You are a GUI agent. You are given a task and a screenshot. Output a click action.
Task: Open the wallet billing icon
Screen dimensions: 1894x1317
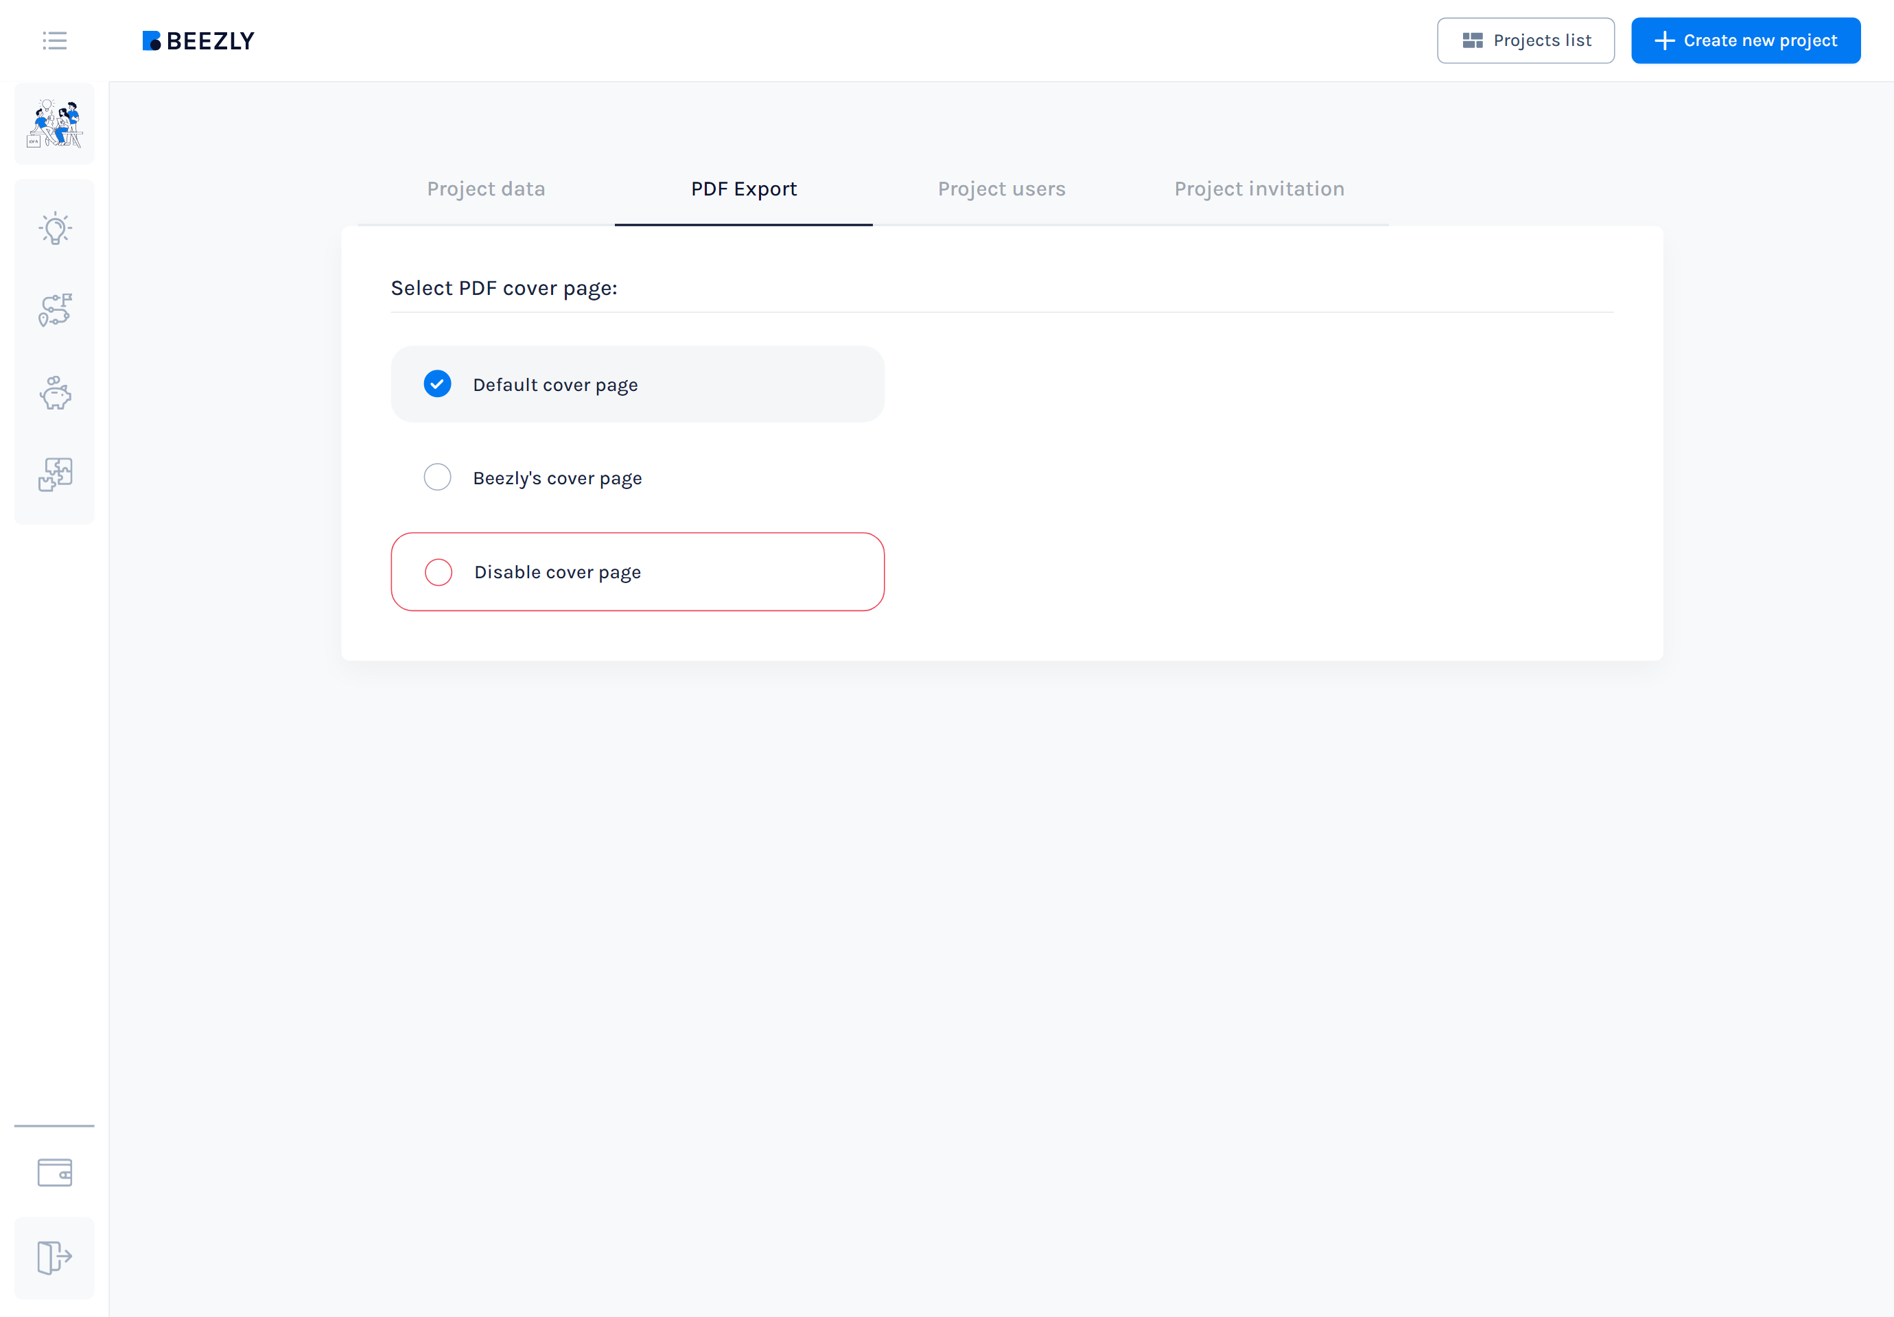[x=54, y=1172]
